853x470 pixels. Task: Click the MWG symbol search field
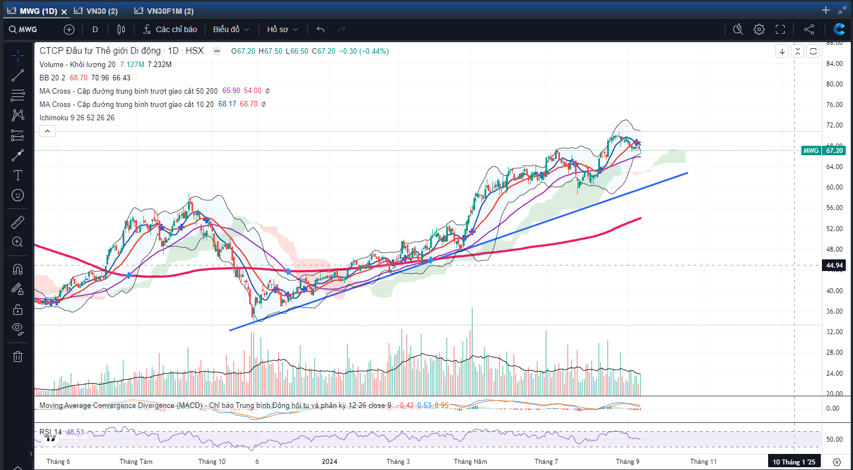(x=29, y=29)
